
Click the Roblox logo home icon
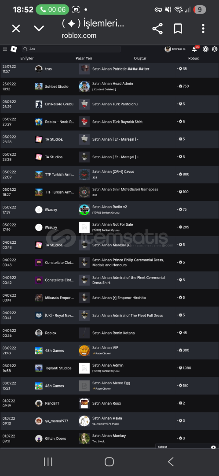point(14,49)
